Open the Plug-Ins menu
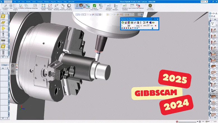The image size is (218, 123). (53, 2)
